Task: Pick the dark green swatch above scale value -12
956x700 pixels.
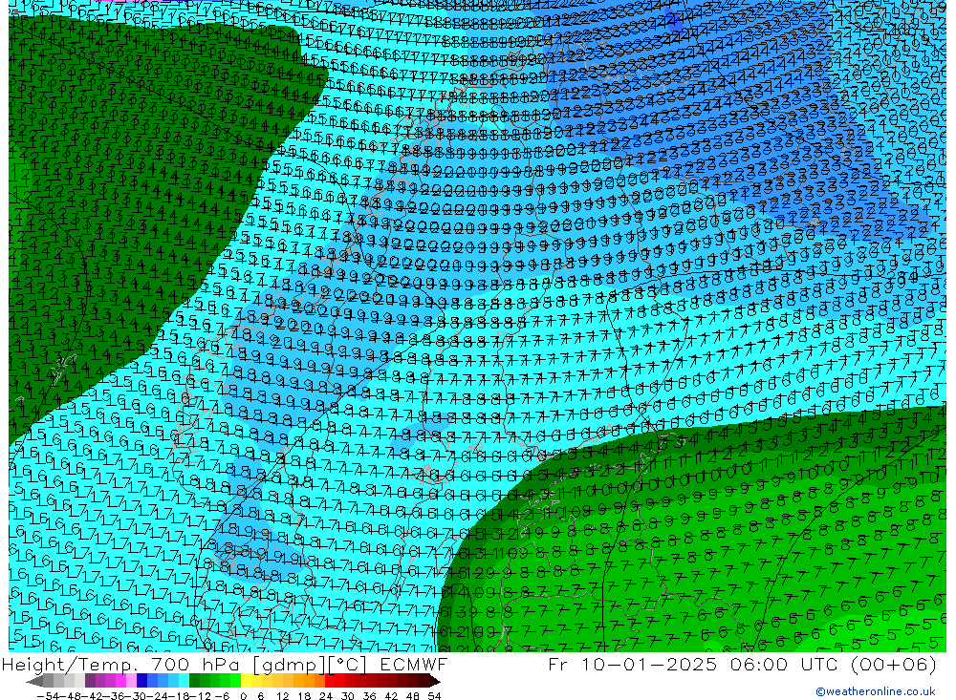Action: [x=194, y=681]
